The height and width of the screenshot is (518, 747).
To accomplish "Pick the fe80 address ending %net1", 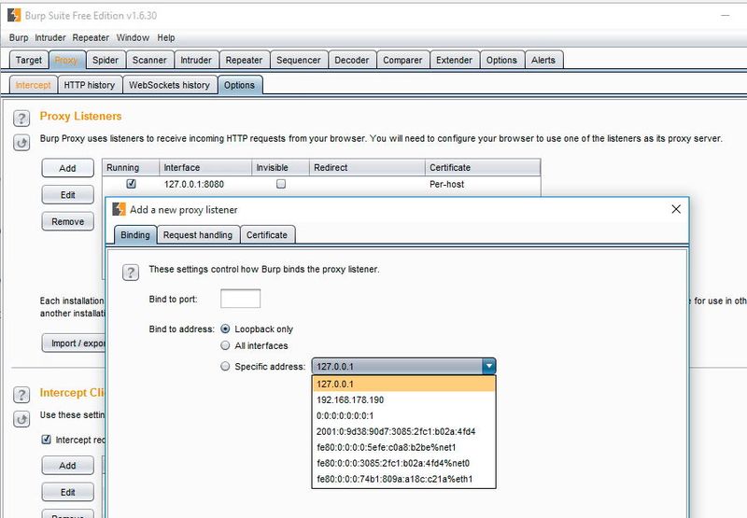I will [x=404, y=447].
